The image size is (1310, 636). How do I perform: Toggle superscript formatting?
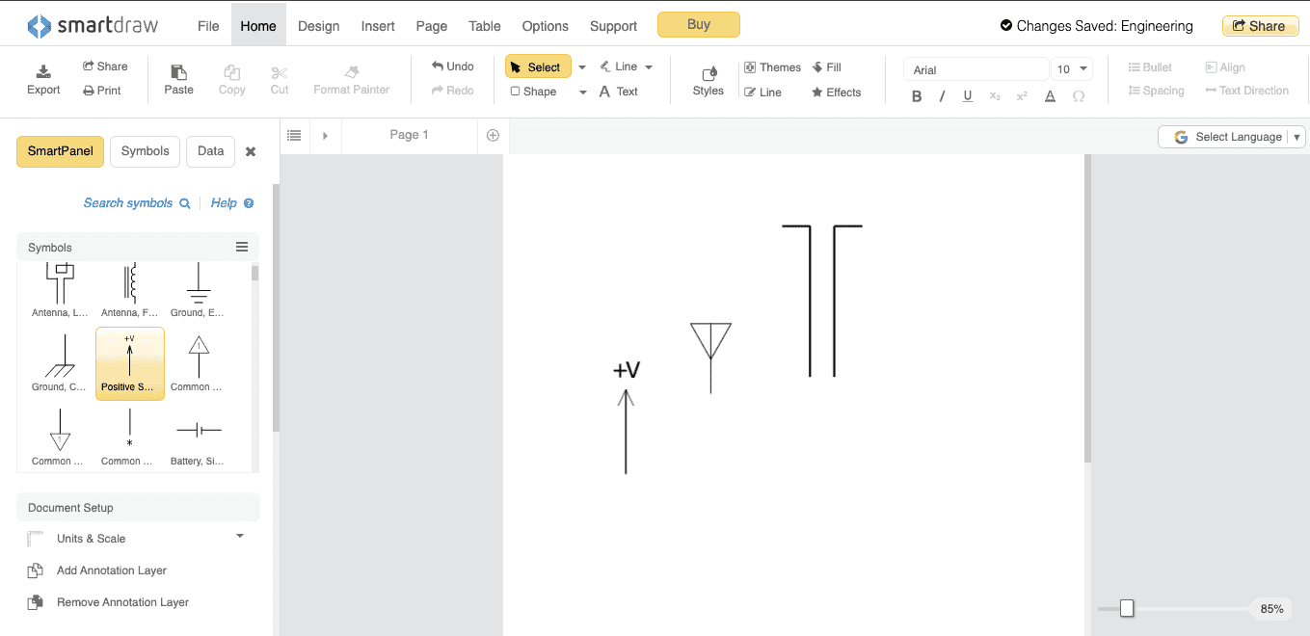(1022, 96)
